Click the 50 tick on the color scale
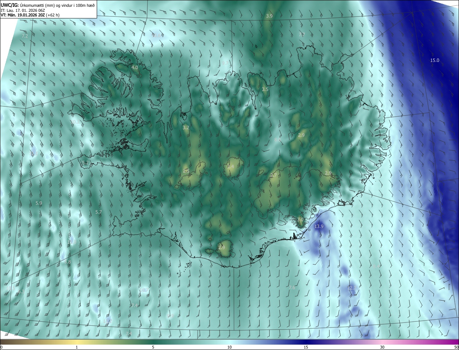The width and height of the screenshot is (459, 350). tap(456, 347)
